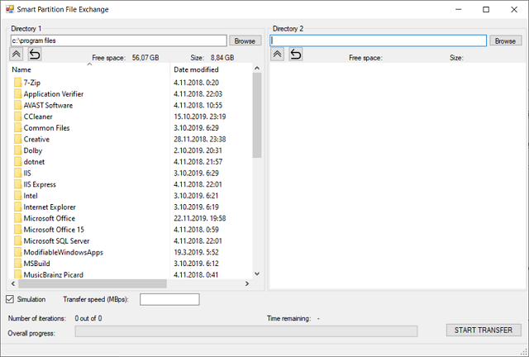The width and height of the screenshot is (529, 357).
Task: Go back in Directory 2 history
Action: (296, 55)
